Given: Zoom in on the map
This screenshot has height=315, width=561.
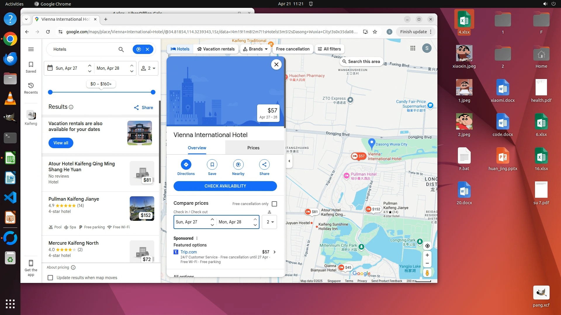Looking at the screenshot, I should tap(427, 255).
